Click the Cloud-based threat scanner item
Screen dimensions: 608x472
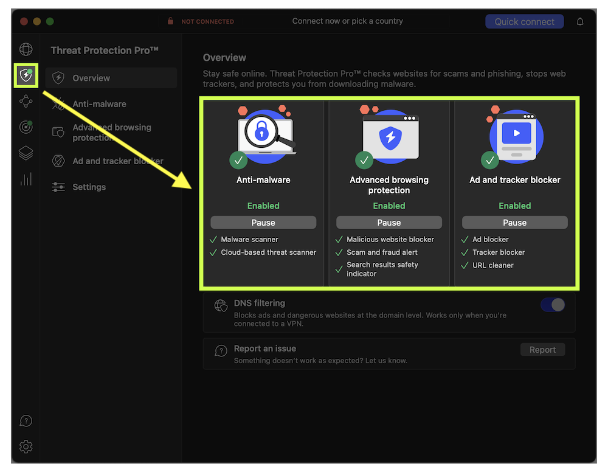point(263,252)
